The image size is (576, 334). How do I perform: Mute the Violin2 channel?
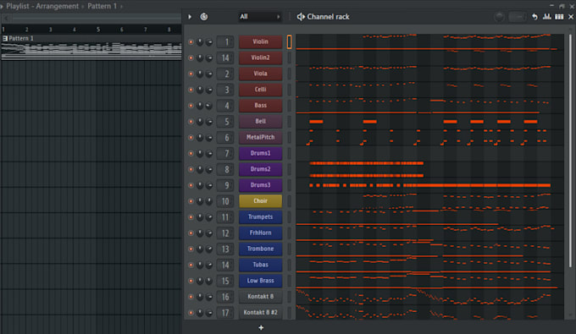(x=191, y=57)
